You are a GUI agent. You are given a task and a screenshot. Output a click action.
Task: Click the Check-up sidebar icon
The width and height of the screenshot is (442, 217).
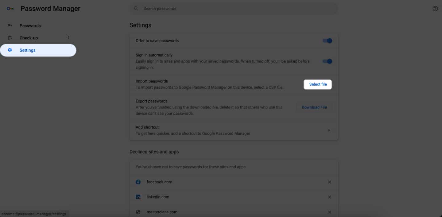10,38
